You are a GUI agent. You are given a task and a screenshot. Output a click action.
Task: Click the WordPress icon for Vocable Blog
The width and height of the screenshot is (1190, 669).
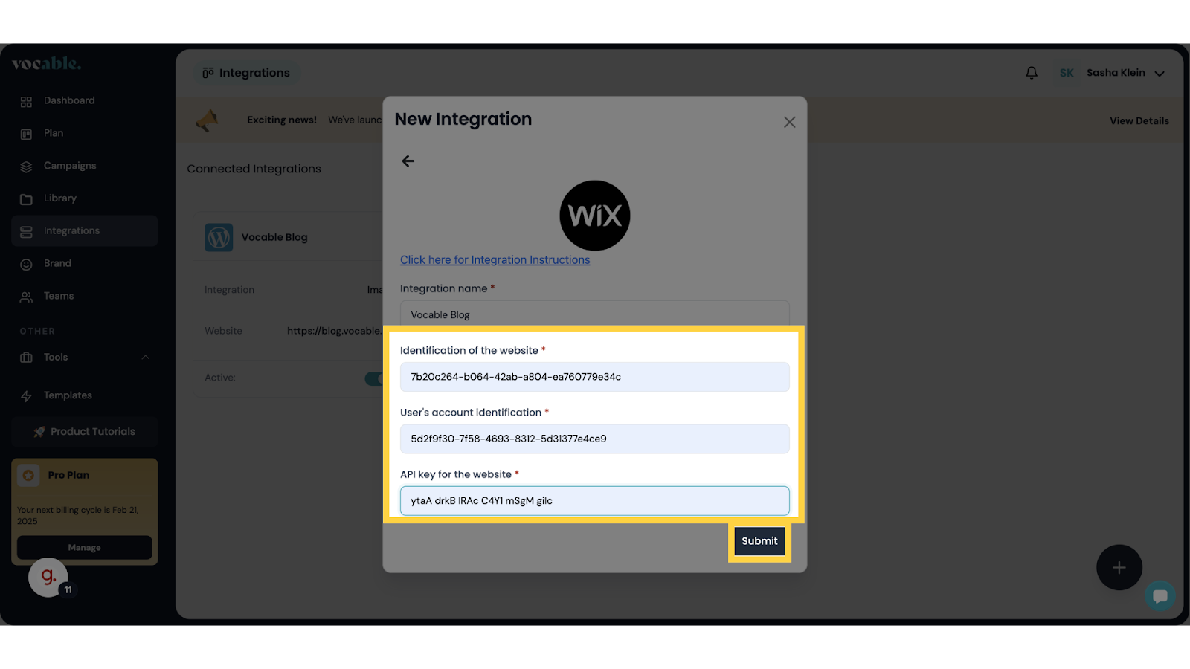coord(219,238)
